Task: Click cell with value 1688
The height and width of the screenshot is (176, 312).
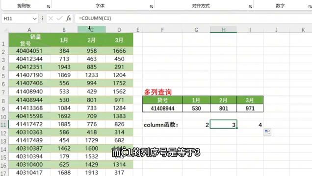Action: coord(64,173)
